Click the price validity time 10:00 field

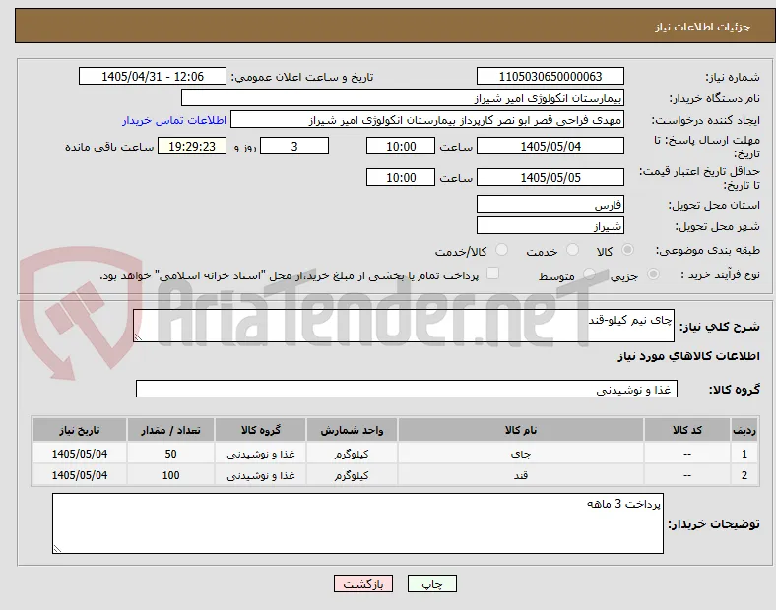[401, 177]
